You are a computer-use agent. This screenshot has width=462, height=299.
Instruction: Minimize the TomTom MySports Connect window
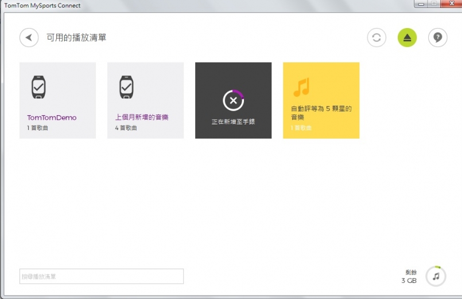pos(422,4)
